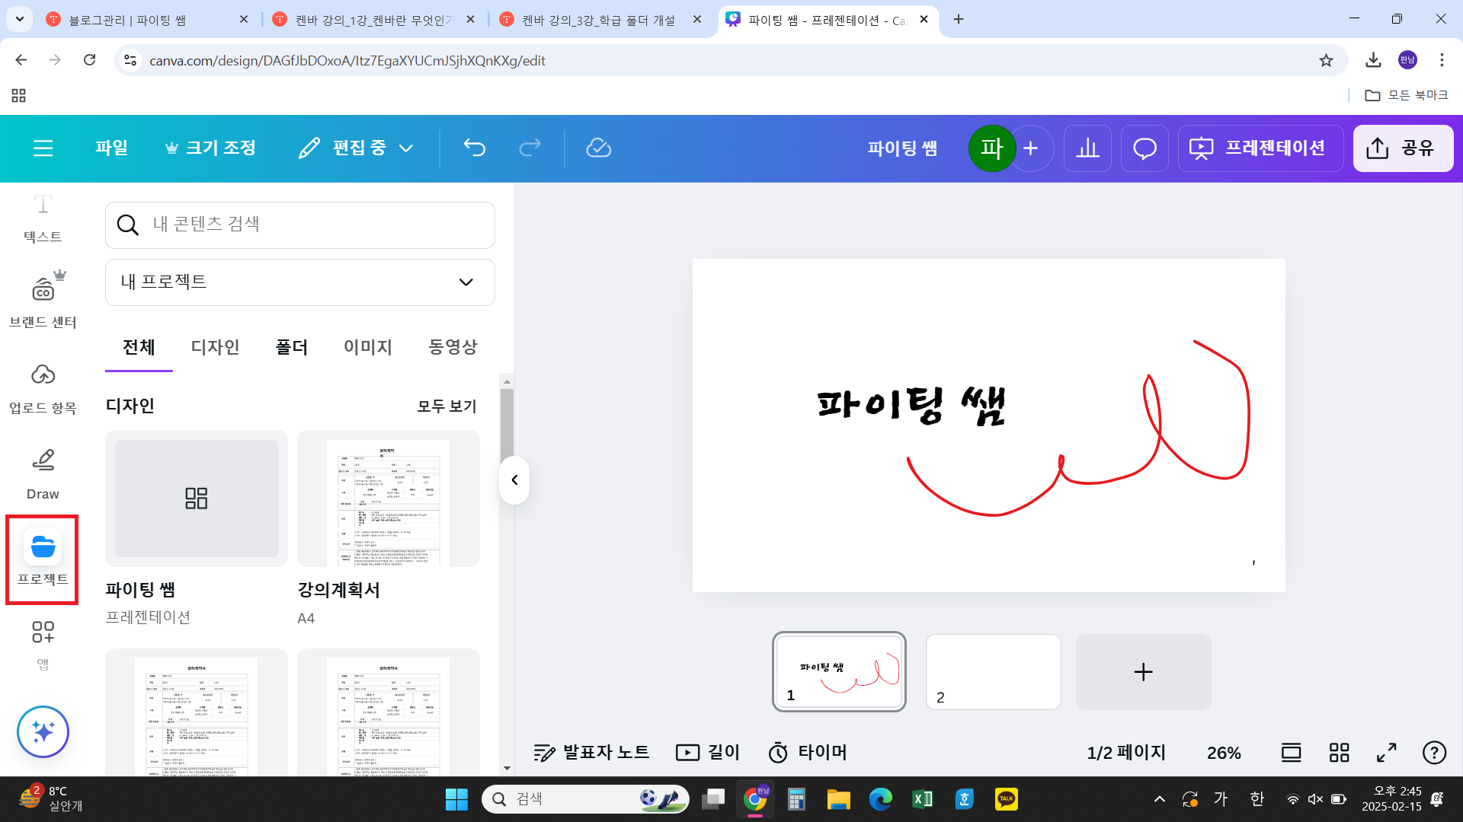Open the 업로드 항목 uploads panel

click(42, 387)
